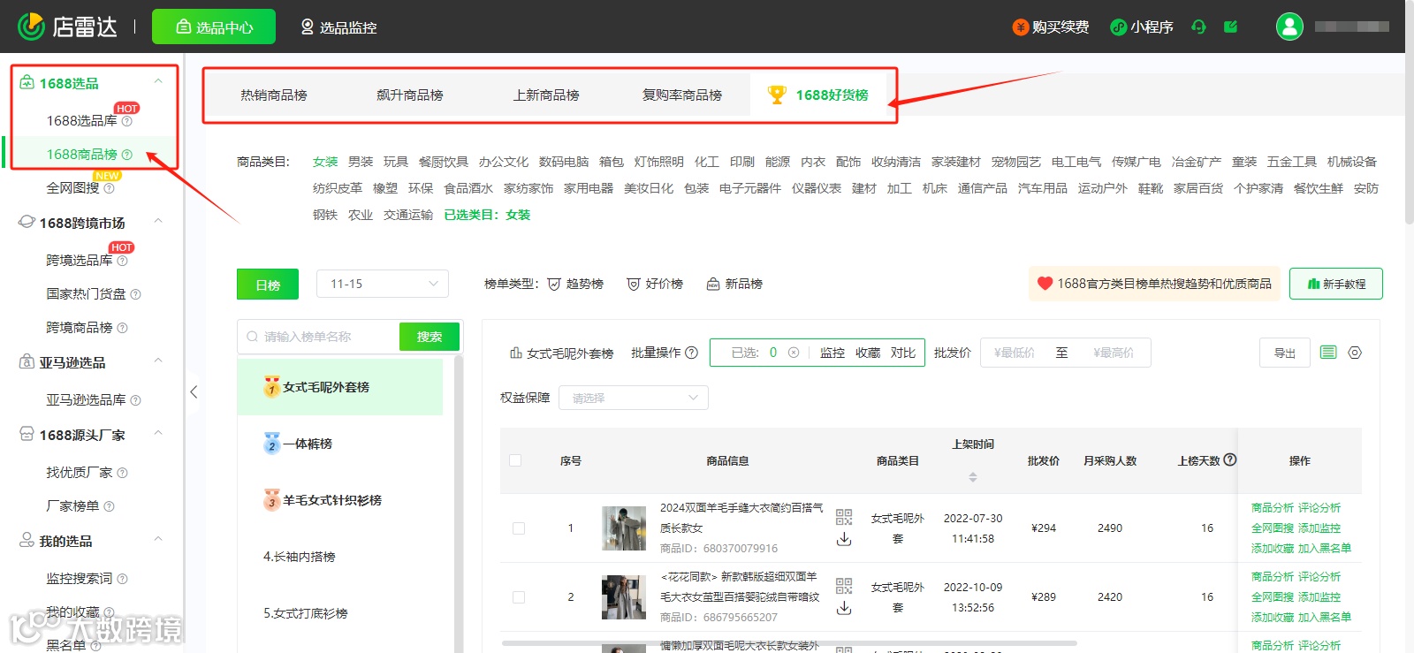Open the 11-15 date dropdown
This screenshot has width=1414, height=653.
tap(383, 284)
